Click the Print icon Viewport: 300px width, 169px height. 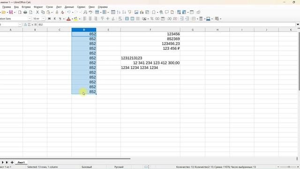25,12
